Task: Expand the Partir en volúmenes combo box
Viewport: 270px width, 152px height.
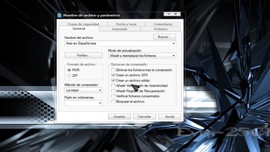Action: pos(84,103)
